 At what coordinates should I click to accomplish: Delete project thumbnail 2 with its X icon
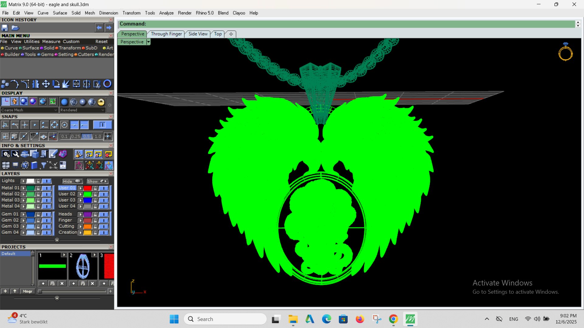tap(92, 283)
